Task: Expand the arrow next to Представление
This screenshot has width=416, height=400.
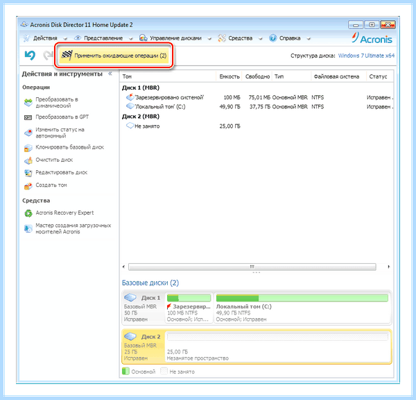Action: click(x=130, y=39)
